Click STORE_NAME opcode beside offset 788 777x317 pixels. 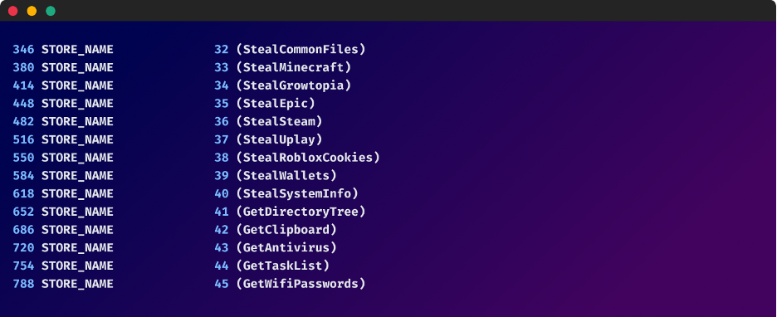click(x=77, y=284)
